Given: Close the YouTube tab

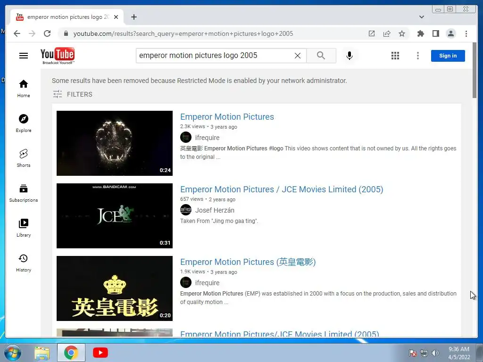Looking at the screenshot, I should tap(116, 17).
